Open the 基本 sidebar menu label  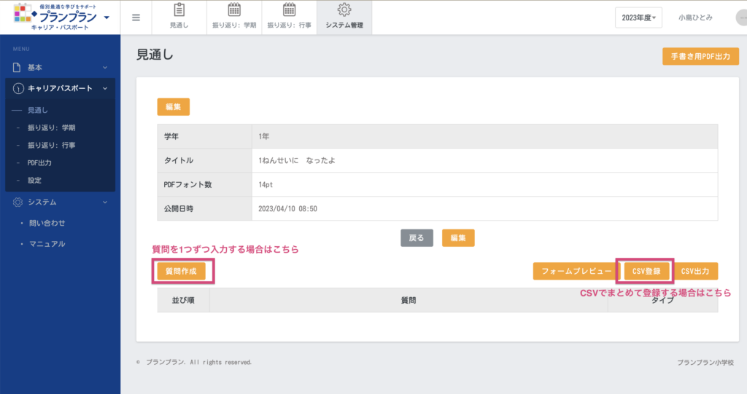(x=35, y=68)
